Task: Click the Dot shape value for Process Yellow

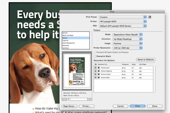Action: click(141, 74)
